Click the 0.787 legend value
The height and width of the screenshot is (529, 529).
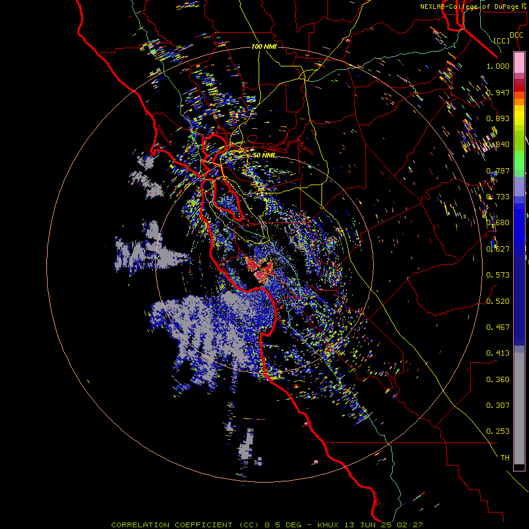click(498, 170)
